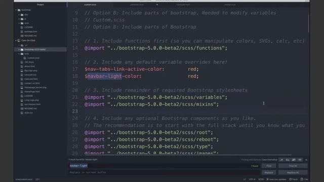Viewport: 324px width, 182px height.
Task: Click the scss/variables import on line 21
Action: click(x=166, y=97)
